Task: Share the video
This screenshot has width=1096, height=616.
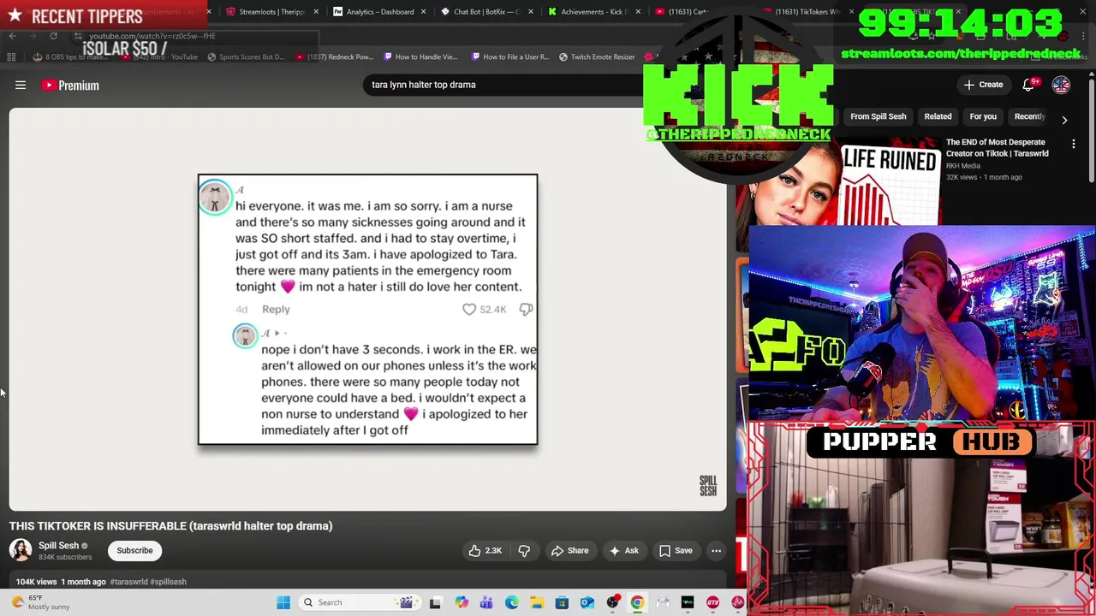Action: [569, 551]
